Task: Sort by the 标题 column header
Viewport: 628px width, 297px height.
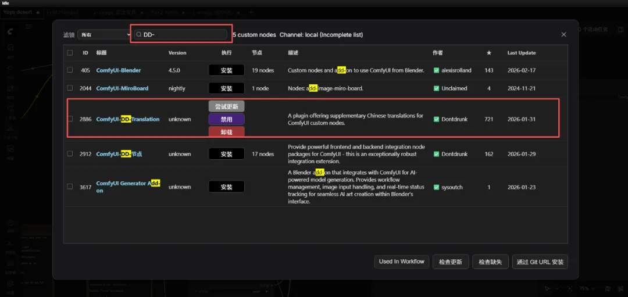Action: pos(101,53)
